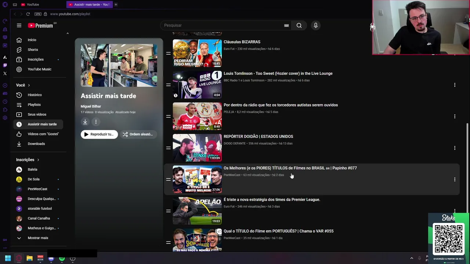Open REPÓRTER DOIDÃO ESTADOS UNIDOS video thumbnail
The height and width of the screenshot is (264, 470).
click(x=197, y=148)
